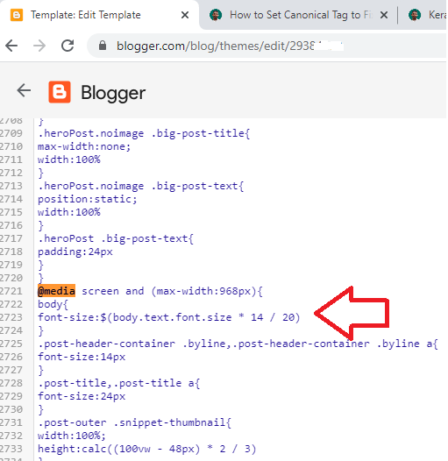
Task: Click the font-size:$(body.text.font.size * 14 / 20) line
Action: (x=169, y=317)
